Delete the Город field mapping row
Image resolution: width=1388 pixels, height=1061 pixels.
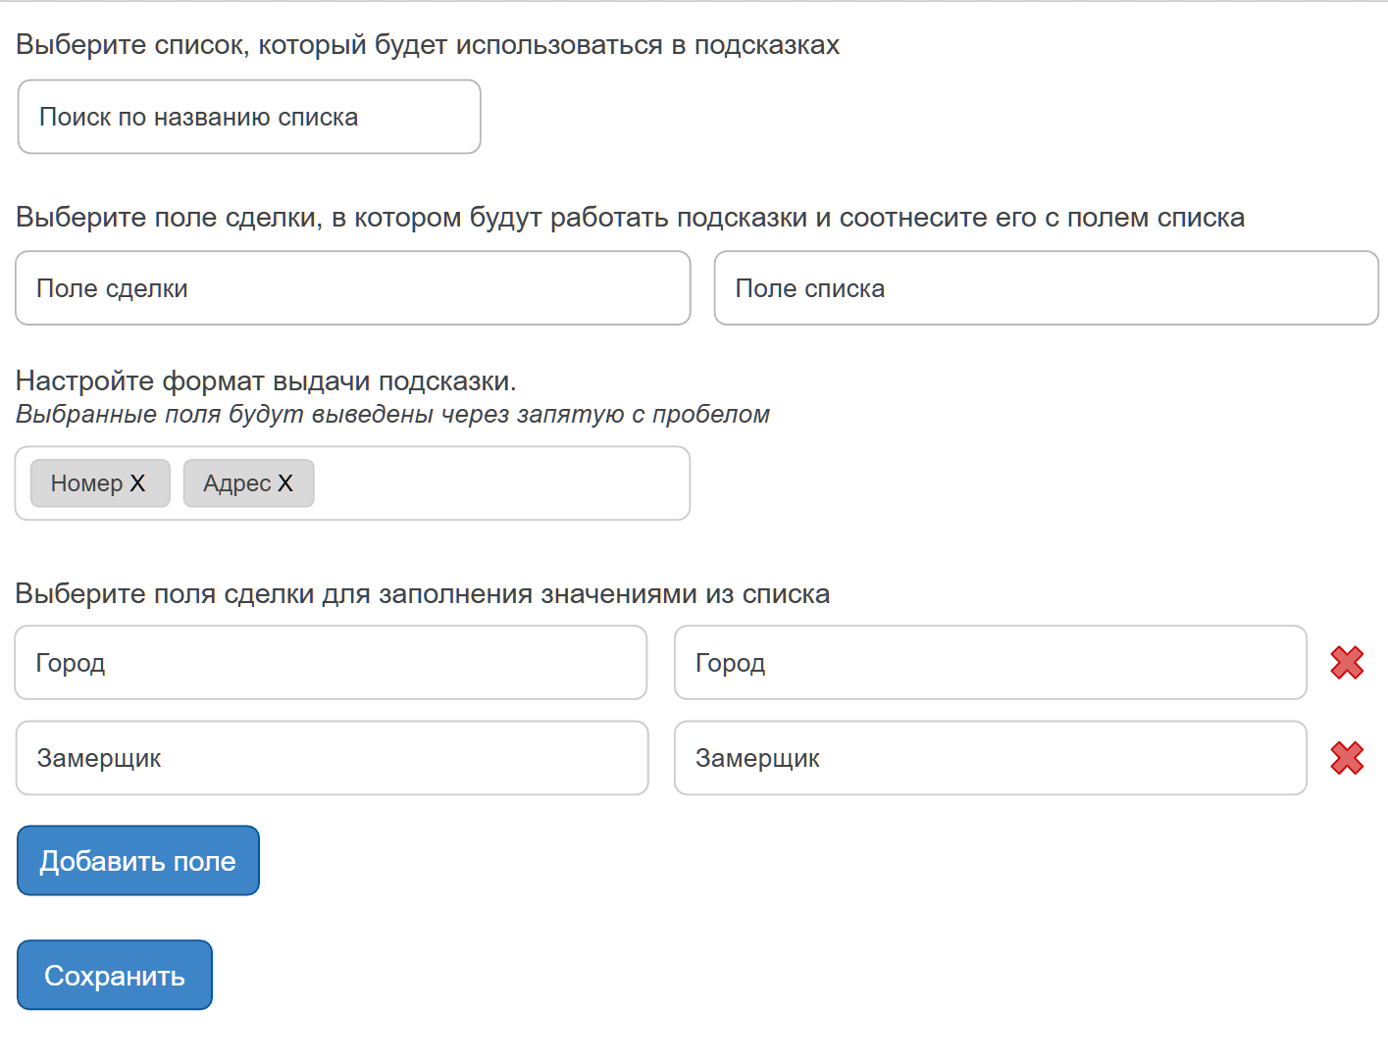[x=1347, y=663]
